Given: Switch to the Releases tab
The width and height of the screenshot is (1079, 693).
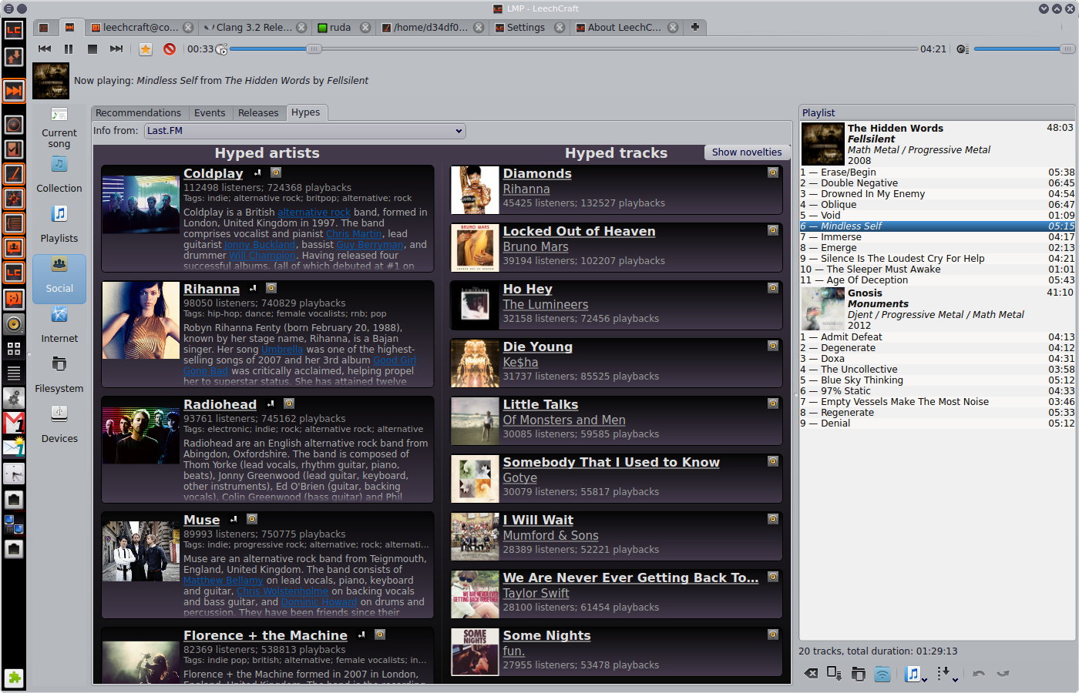Looking at the screenshot, I should click(x=258, y=113).
